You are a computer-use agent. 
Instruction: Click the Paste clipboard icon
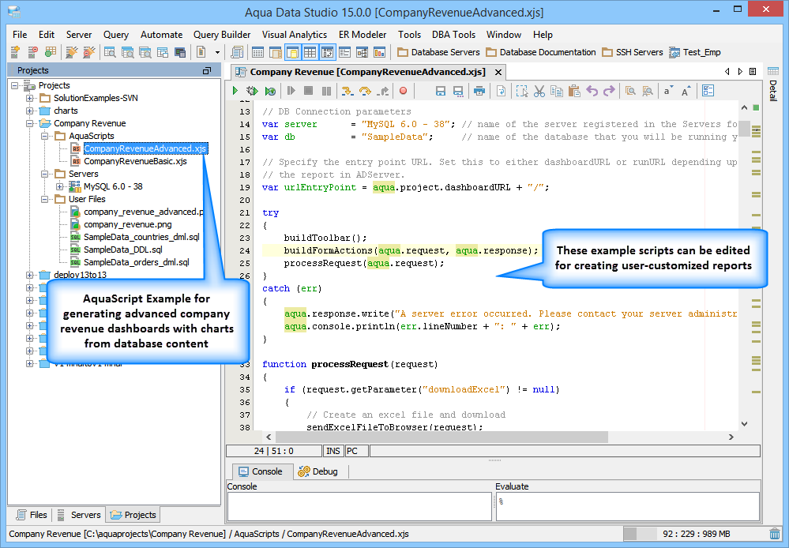tap(575, 92)
